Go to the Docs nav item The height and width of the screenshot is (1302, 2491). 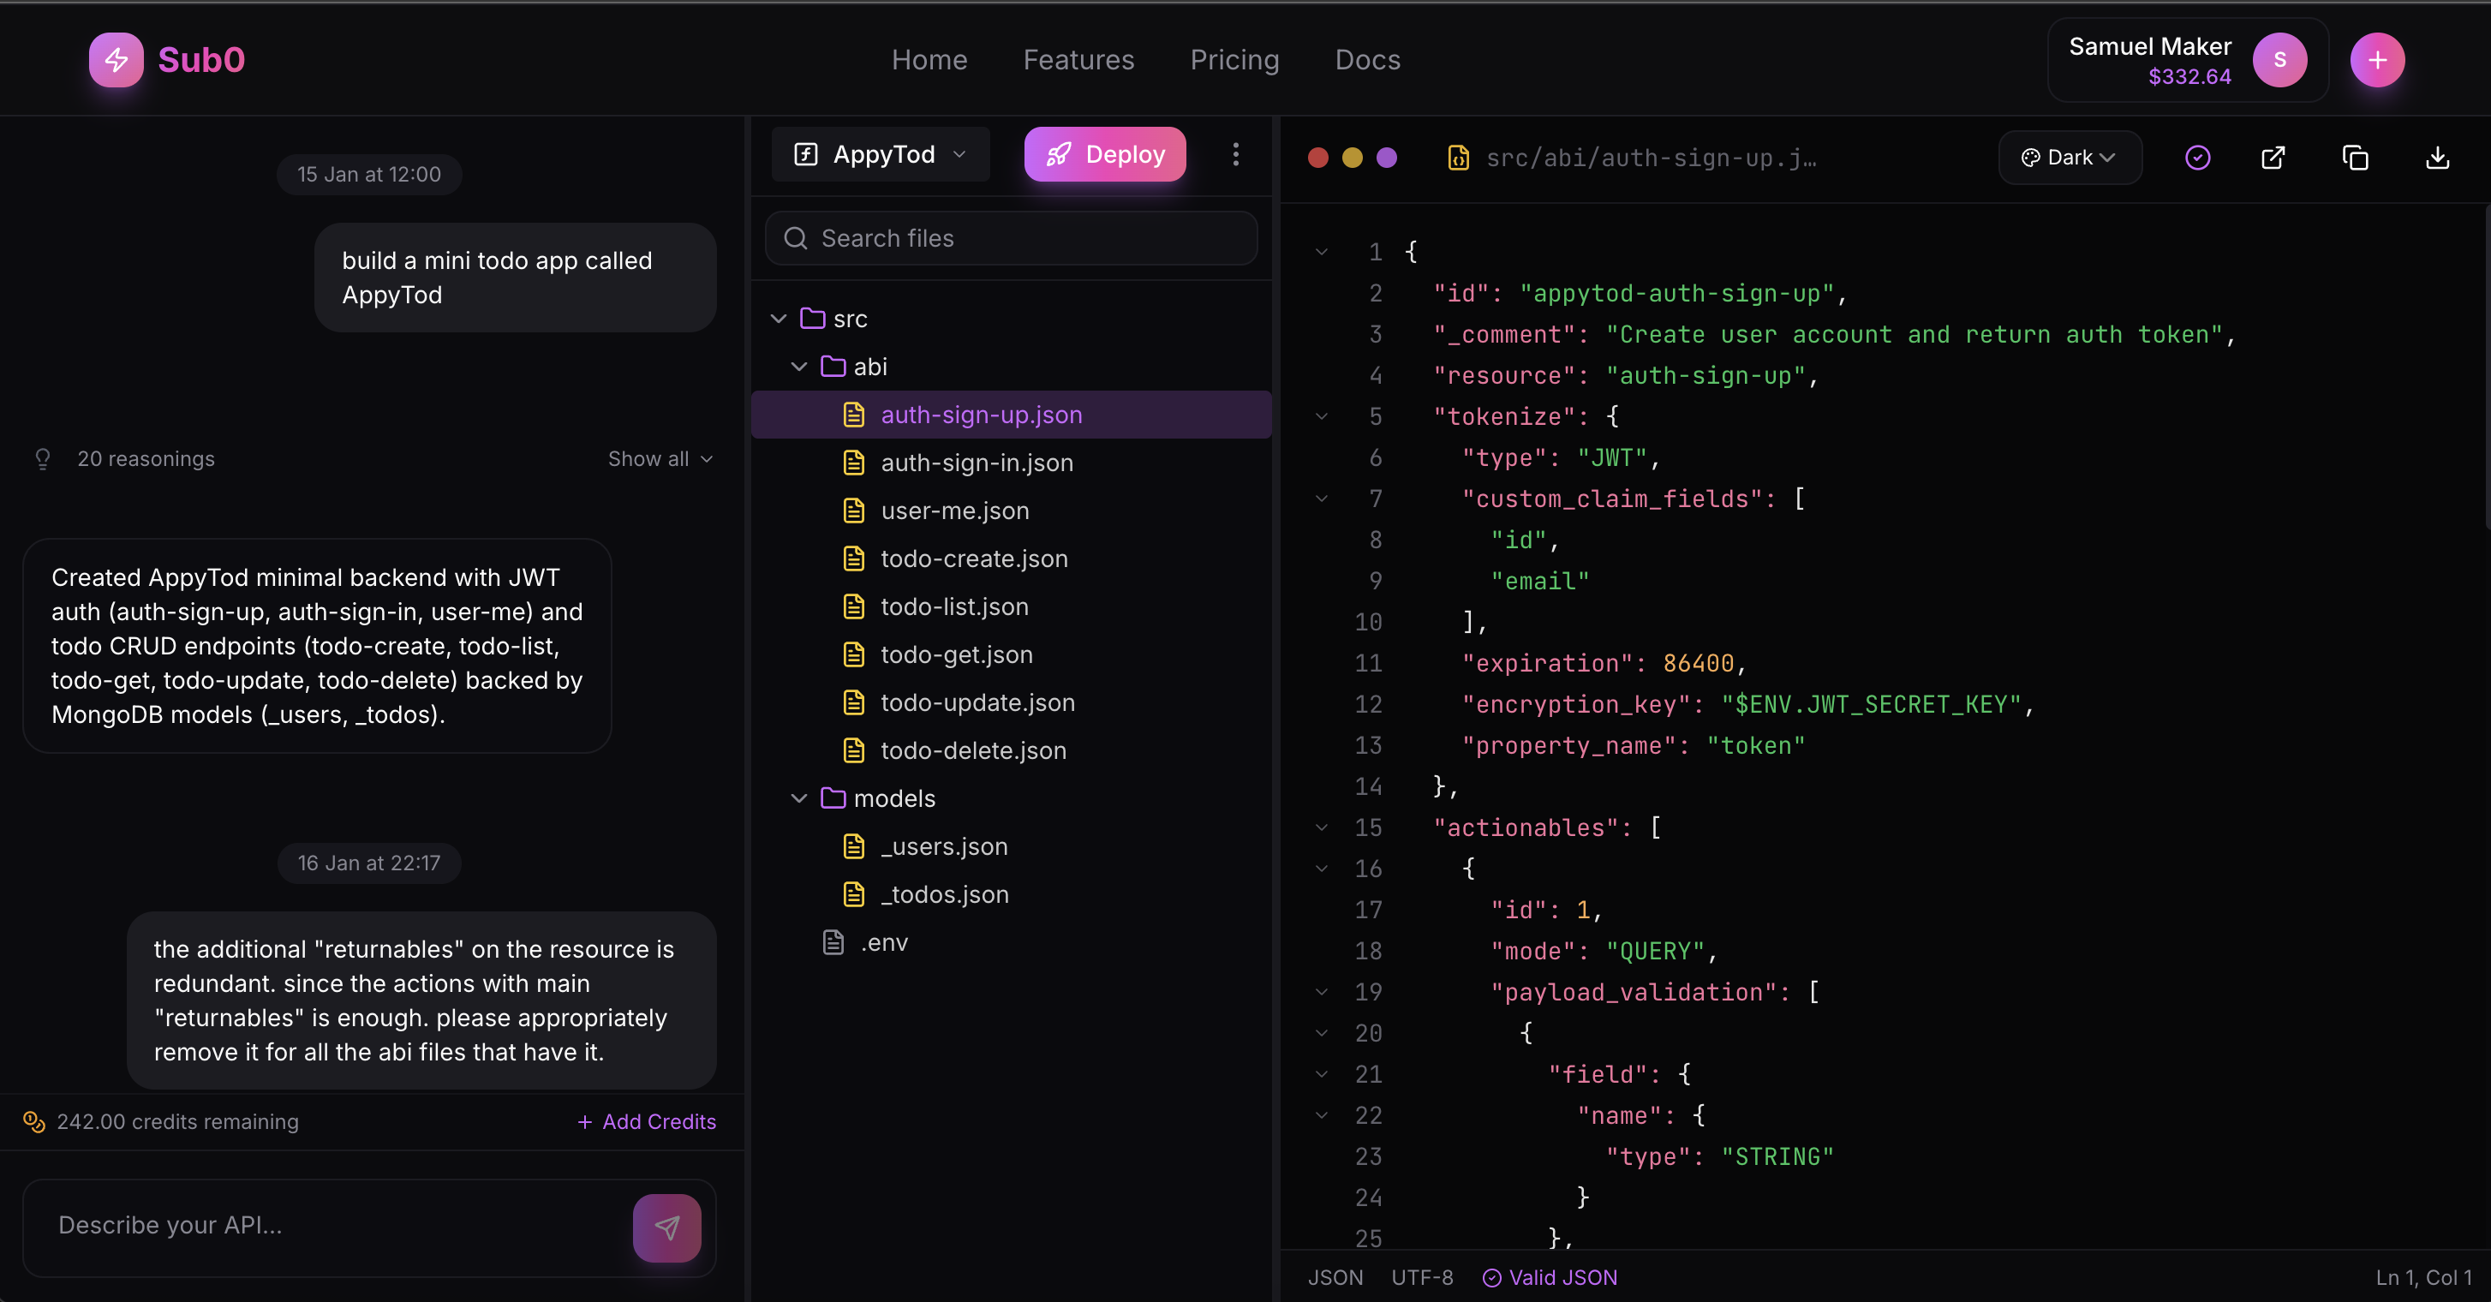click(1367, 60)
